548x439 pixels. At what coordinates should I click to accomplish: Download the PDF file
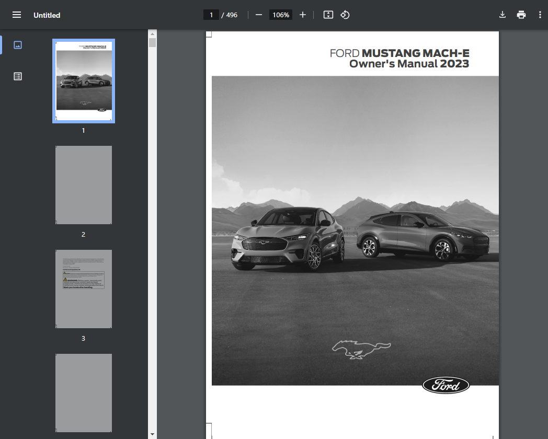tap(502, 15)
